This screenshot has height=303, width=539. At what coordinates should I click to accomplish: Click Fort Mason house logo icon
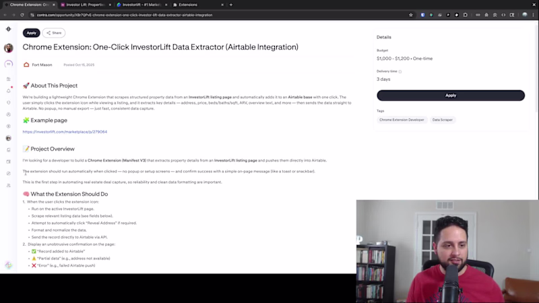point(26,65)
